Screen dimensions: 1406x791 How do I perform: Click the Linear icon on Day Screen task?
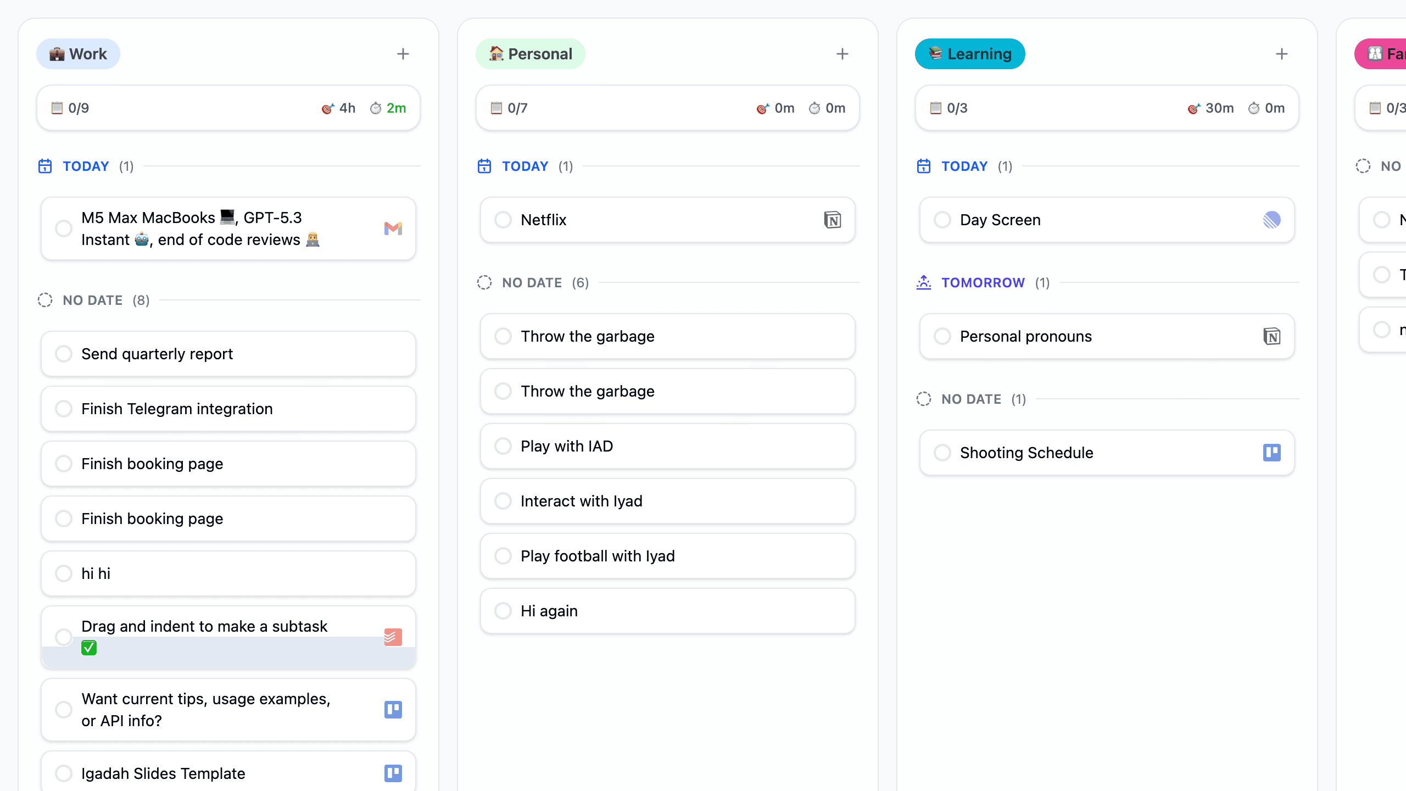(x=1271, y=220)
